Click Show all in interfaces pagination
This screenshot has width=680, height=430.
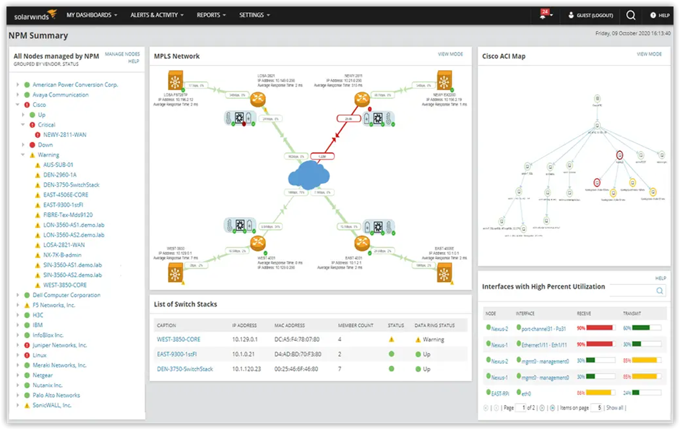tap(614, 408)
